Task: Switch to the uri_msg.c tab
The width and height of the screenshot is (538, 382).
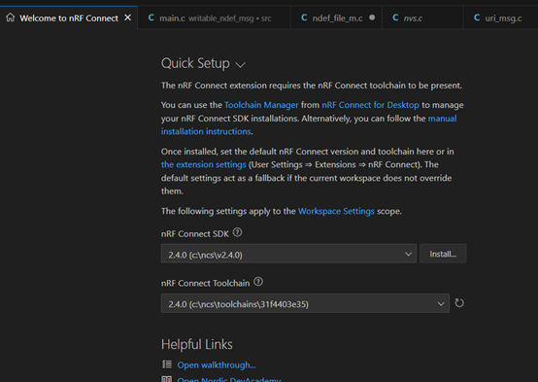Action: click(x=501, y=17)
